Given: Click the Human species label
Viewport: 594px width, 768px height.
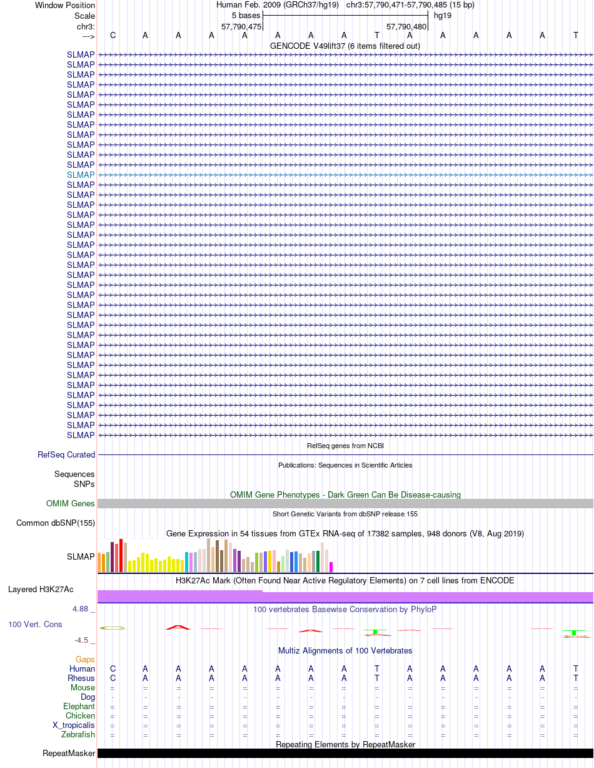Looking at the screenshot, I should click(x=82, y=669).
